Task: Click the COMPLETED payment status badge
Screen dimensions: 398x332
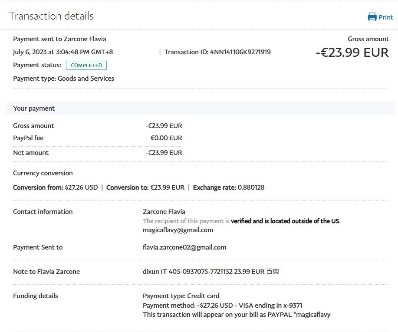Action: coord(86,66)
